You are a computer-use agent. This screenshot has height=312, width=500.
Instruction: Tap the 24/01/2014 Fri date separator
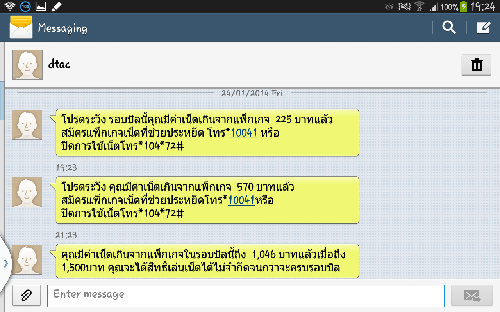click(252, 93)
